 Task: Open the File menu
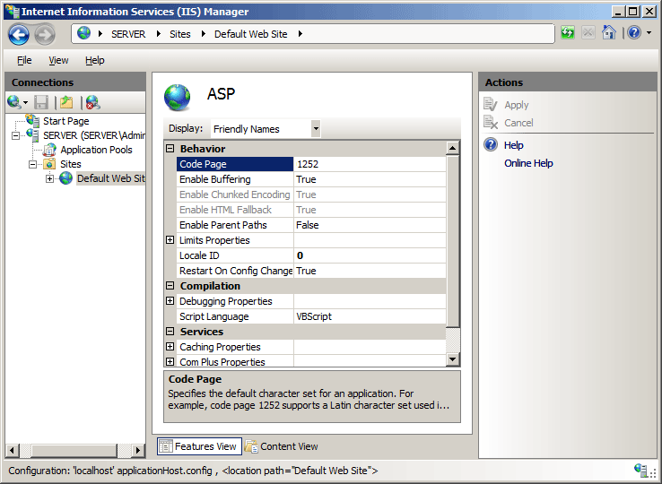[x=24, y=60]
